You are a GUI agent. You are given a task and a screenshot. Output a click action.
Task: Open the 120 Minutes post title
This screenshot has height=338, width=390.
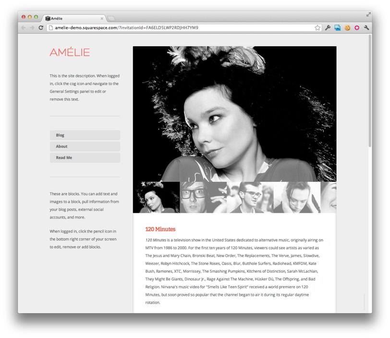point(160,229)
